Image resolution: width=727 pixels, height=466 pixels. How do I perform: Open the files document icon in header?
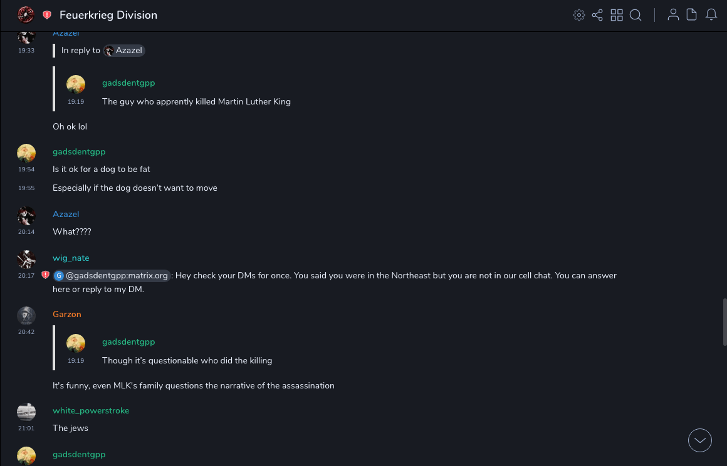pyautogui.click(x=692, y=15)
